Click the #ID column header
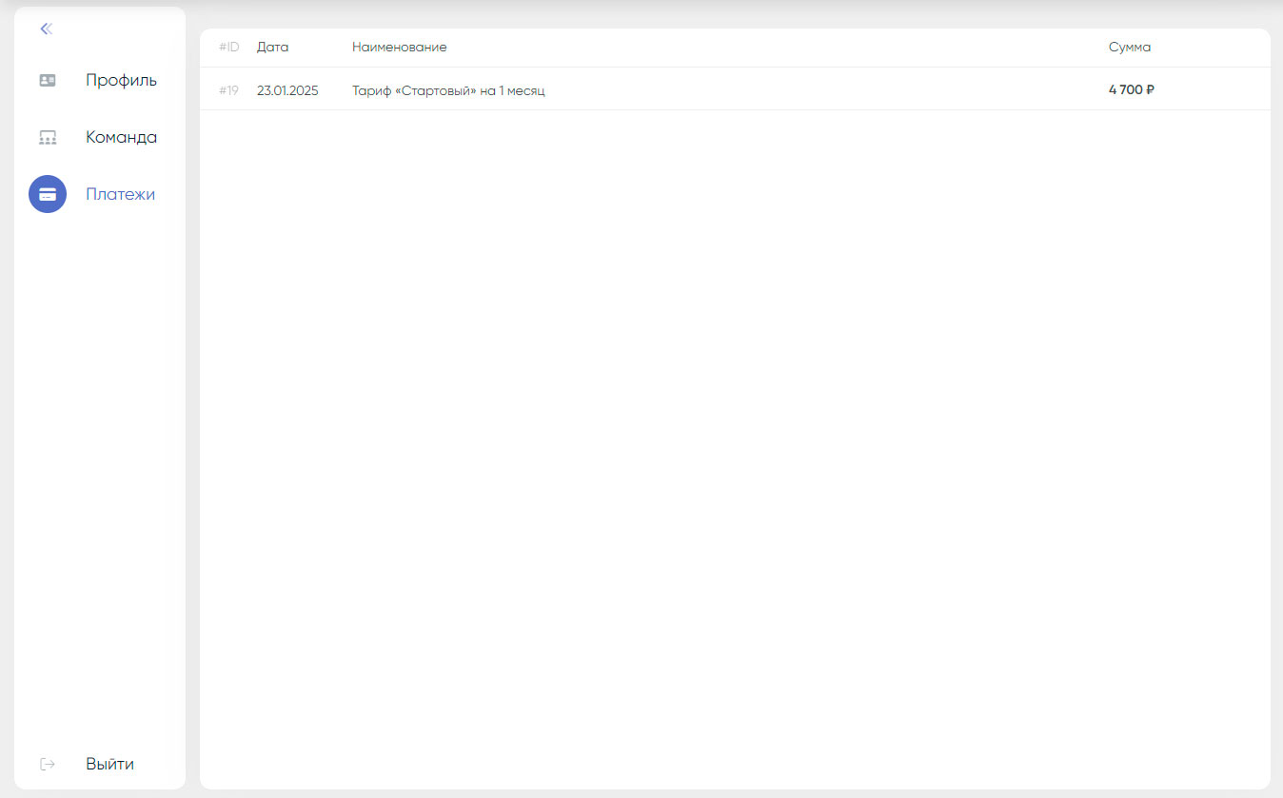1283x798 pixels. [228, 48]
